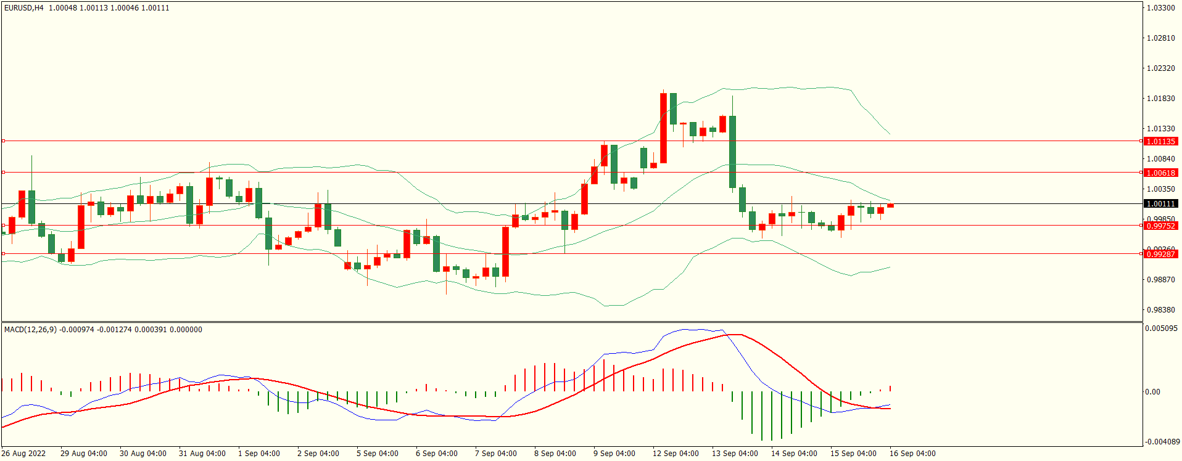Click the 0.98380 price scale label
Image resolution: width=1182 pixels, height=461 pixels.
click(x=1160, y=310)
